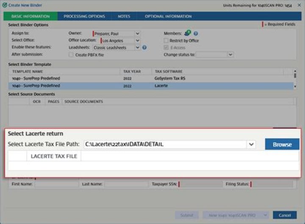
Task: Close the Create New Binder dialog
Action: [299, 5]
